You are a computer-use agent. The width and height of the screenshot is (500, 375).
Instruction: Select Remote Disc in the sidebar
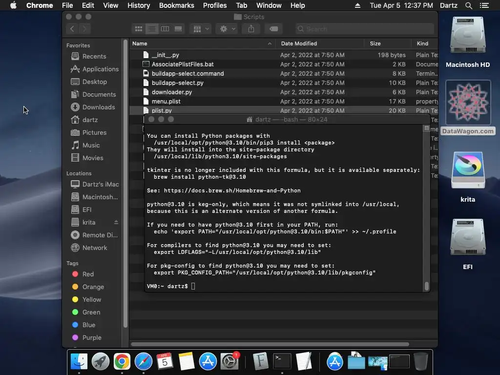[94, 235]
